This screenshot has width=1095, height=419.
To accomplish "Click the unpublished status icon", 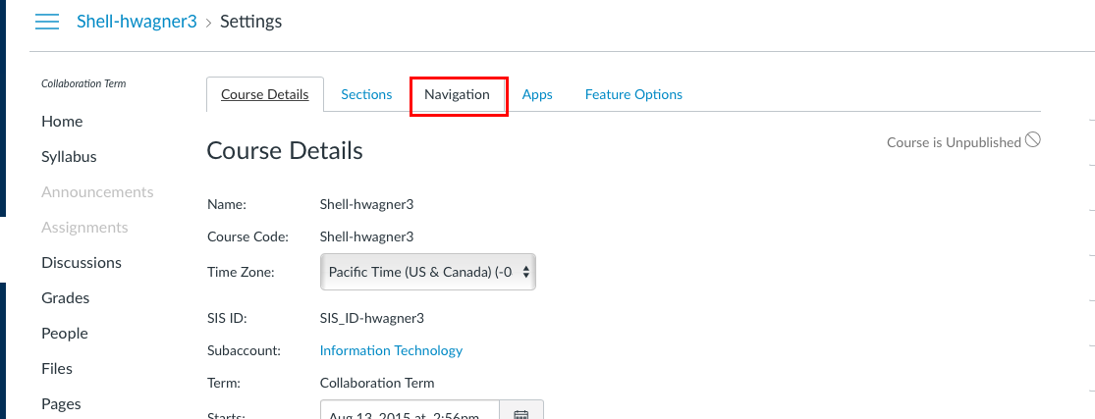I will (x=1032, y=140).
